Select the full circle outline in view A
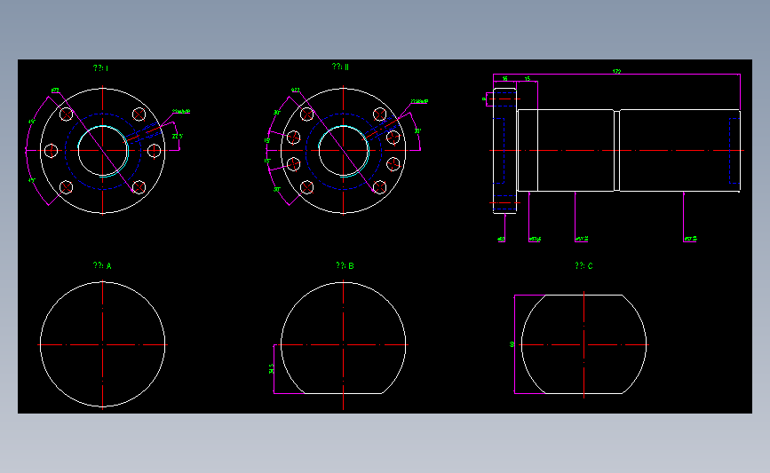The image size is (770, 473). click(103, 344)
